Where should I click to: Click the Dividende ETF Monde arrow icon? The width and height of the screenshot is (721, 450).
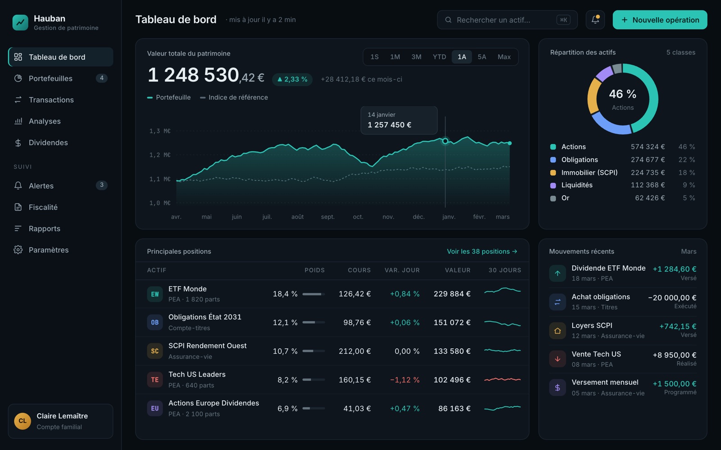557,273
